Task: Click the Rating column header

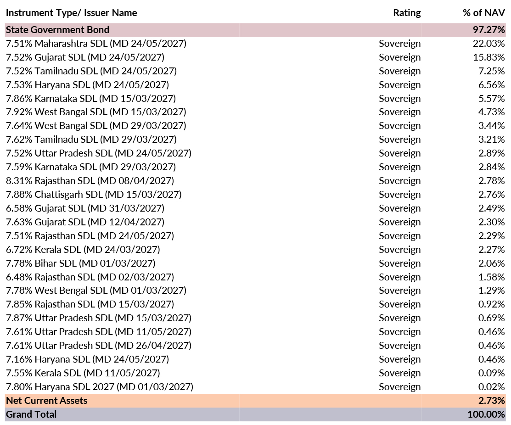Action: click(x=407, y=12)
